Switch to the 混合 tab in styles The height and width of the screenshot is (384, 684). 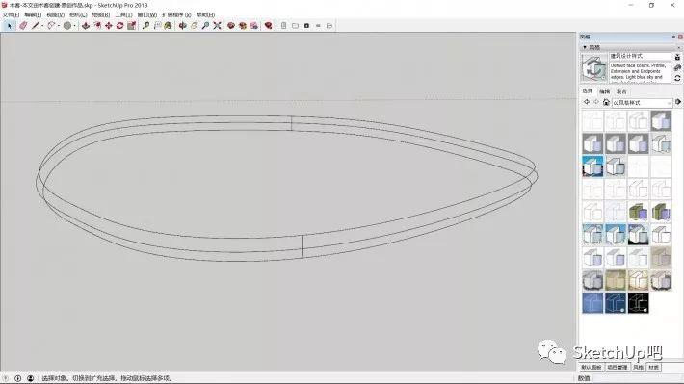tap(621, 91)
